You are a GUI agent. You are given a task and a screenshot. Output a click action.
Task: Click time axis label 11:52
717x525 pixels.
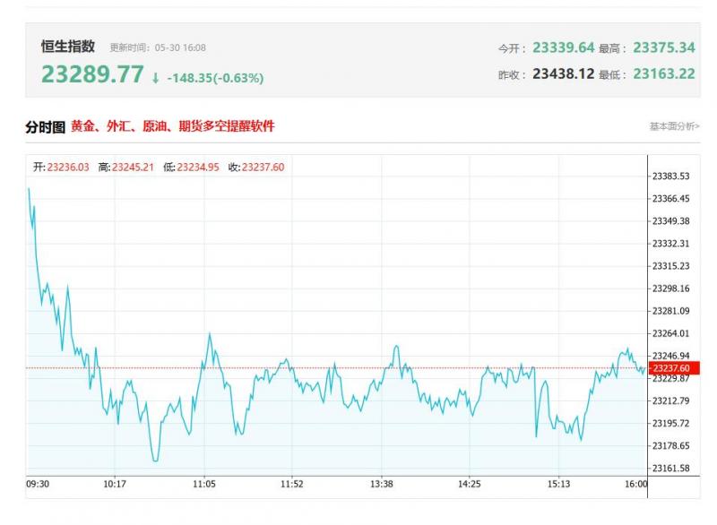(292, 484)
